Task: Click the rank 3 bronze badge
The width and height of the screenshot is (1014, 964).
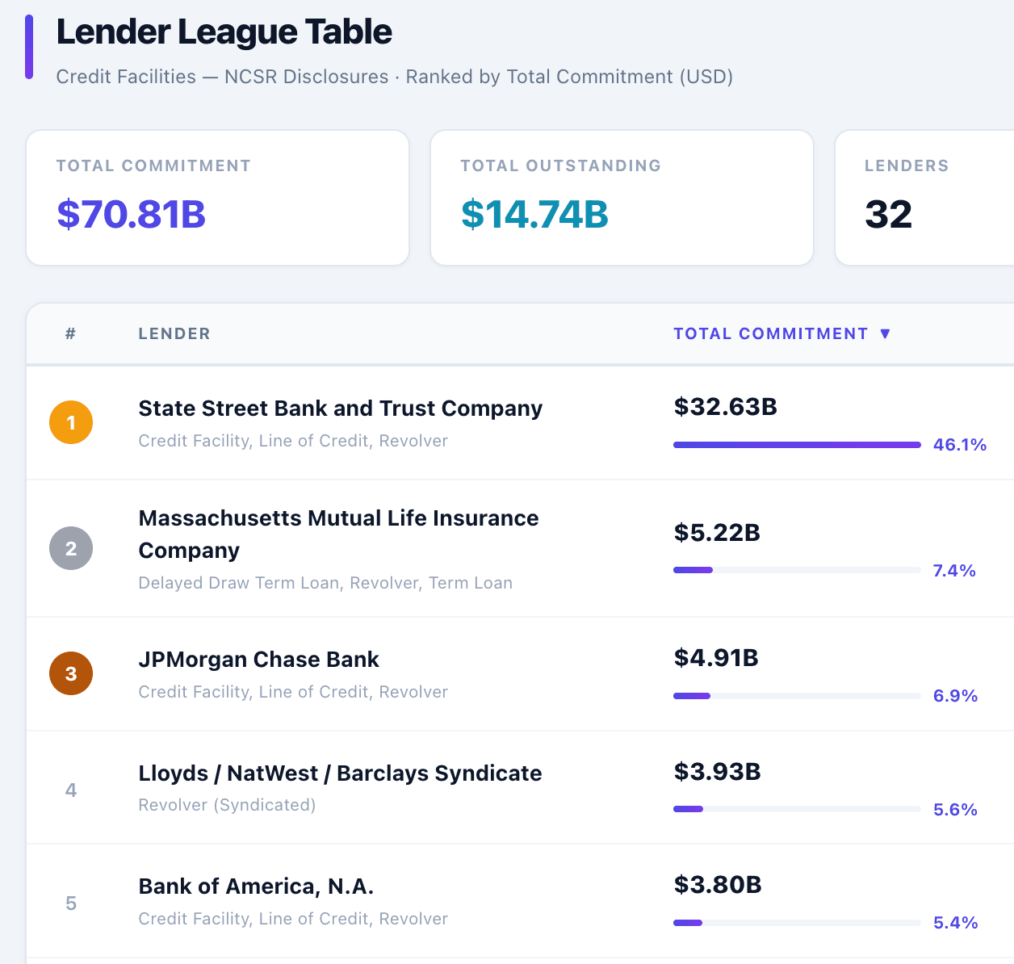Action: [71, 673]
